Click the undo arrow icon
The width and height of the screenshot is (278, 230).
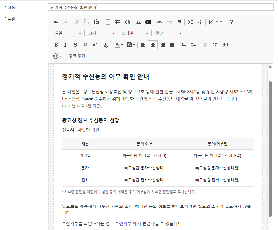tap(56, 22)
